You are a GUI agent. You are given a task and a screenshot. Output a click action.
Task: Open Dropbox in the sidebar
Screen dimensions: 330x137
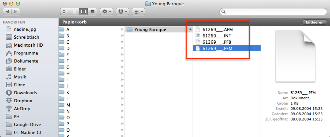(23, 101)
